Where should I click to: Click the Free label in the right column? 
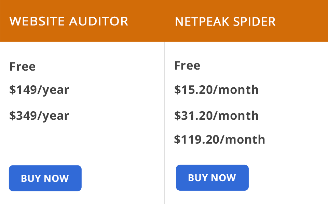pos(187,65)
